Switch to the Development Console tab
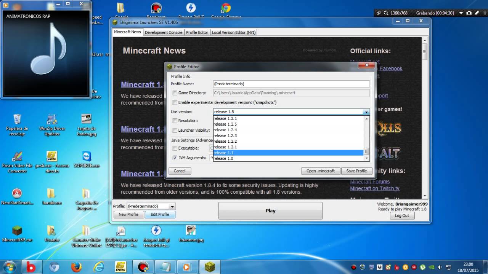The width and height of the screenshot is (488, 274). click(164, 32)
